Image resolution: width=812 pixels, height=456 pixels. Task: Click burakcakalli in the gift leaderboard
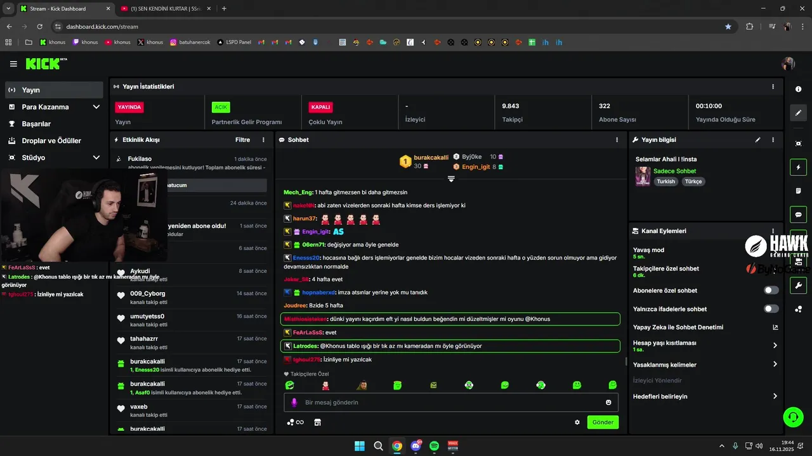431,157
